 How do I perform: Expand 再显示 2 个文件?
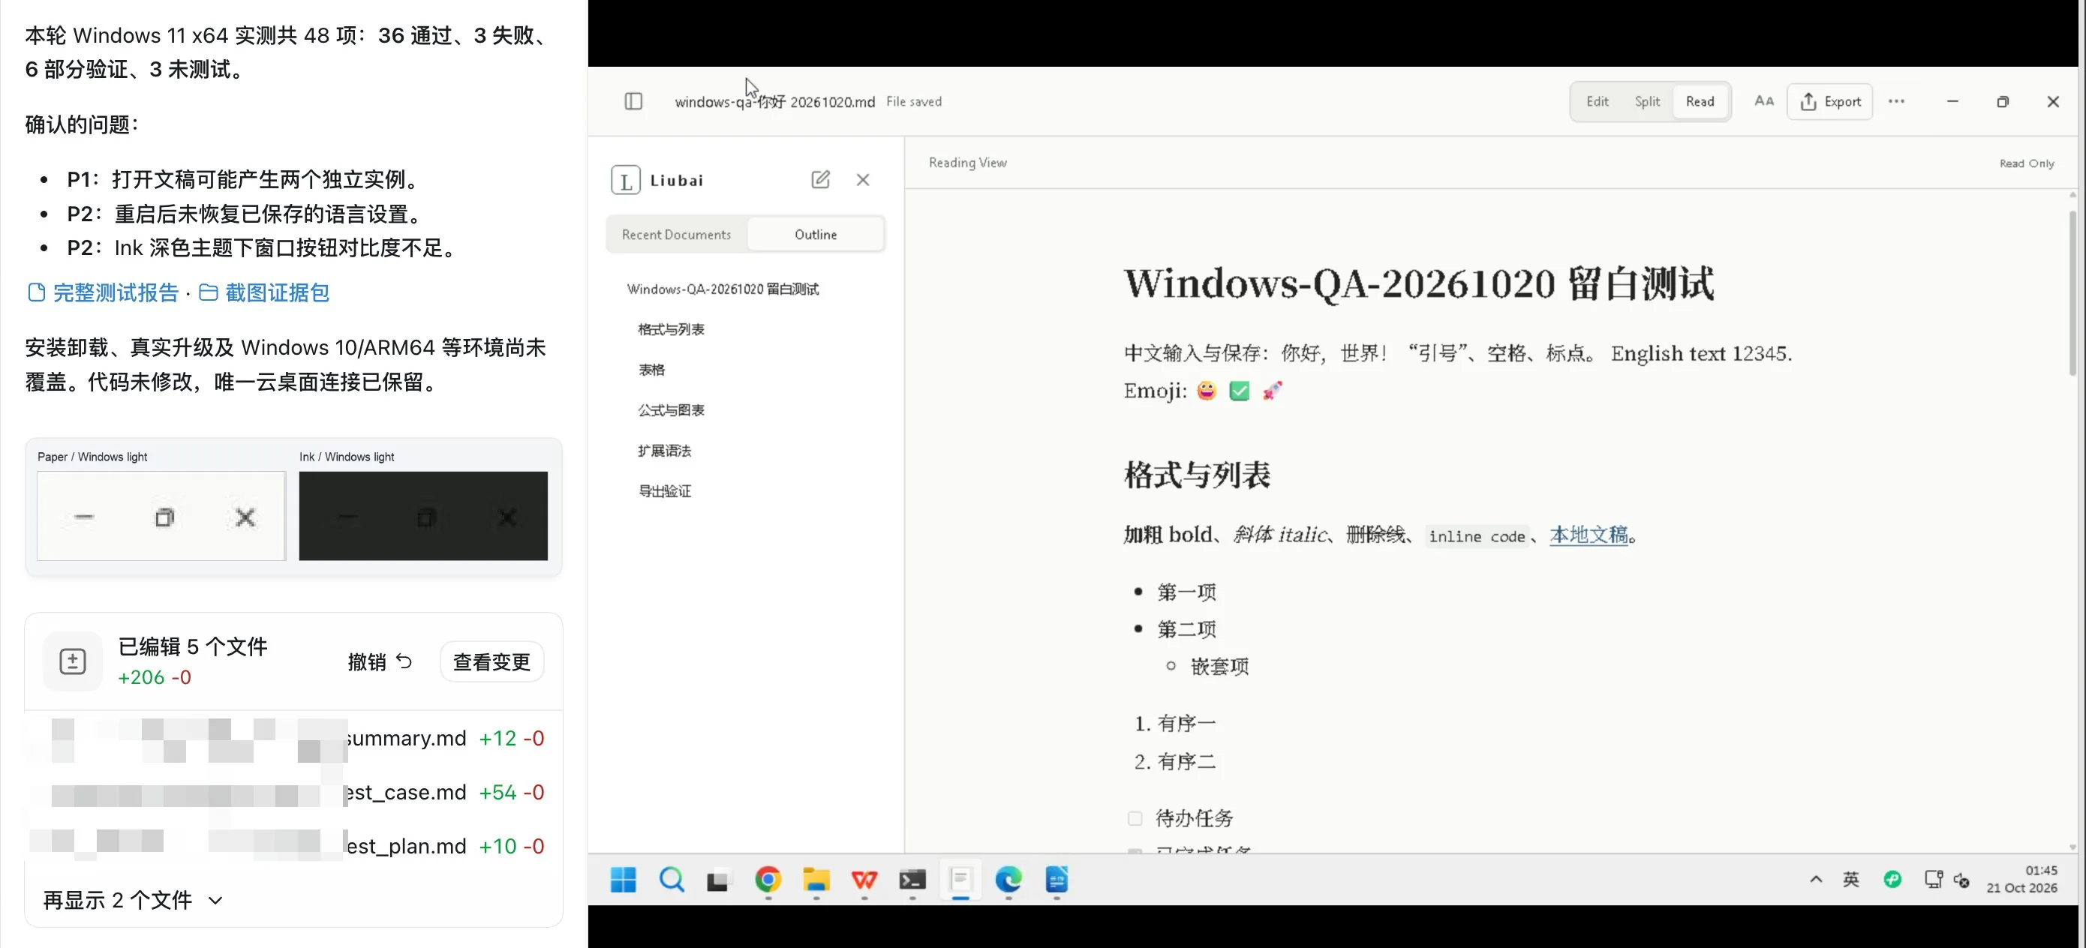pos(133,900)
